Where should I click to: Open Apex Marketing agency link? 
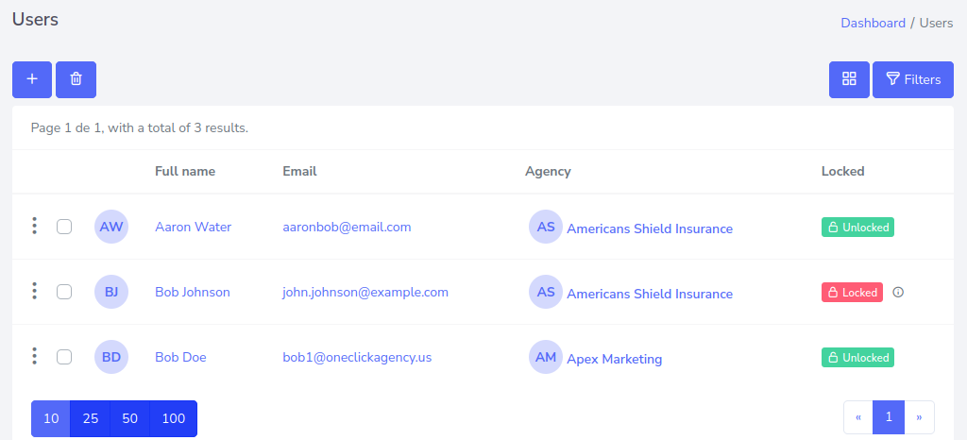pyautogui.click(x=614, y=359)
